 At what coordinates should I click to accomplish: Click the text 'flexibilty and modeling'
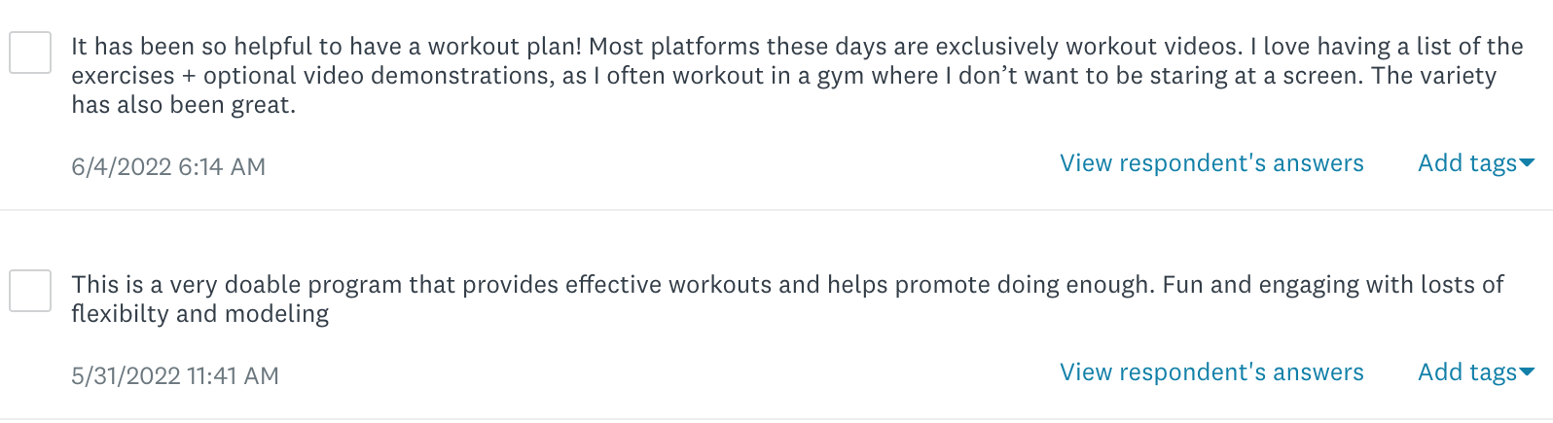(199, 314)
